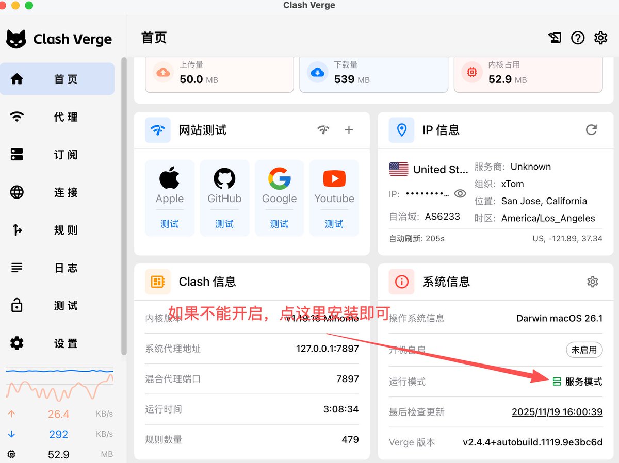Open settings gear in top header

pyautogui.click(x=600, y=38)
